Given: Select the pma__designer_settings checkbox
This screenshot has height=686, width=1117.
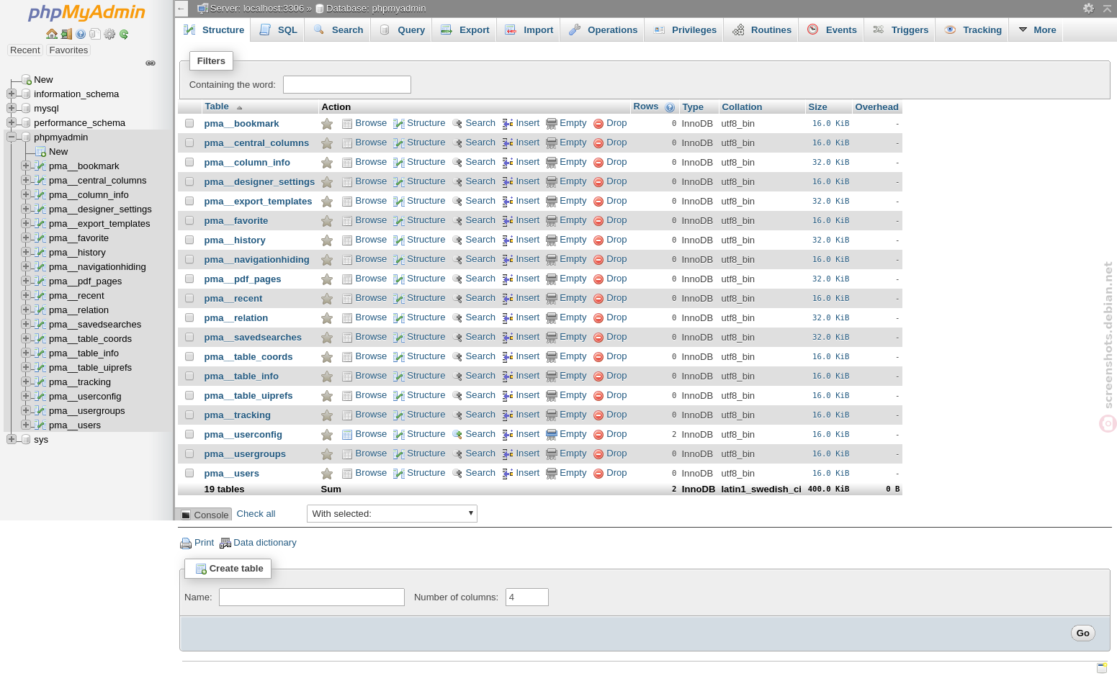Looking at the screenshot, I should click(189, 181).
